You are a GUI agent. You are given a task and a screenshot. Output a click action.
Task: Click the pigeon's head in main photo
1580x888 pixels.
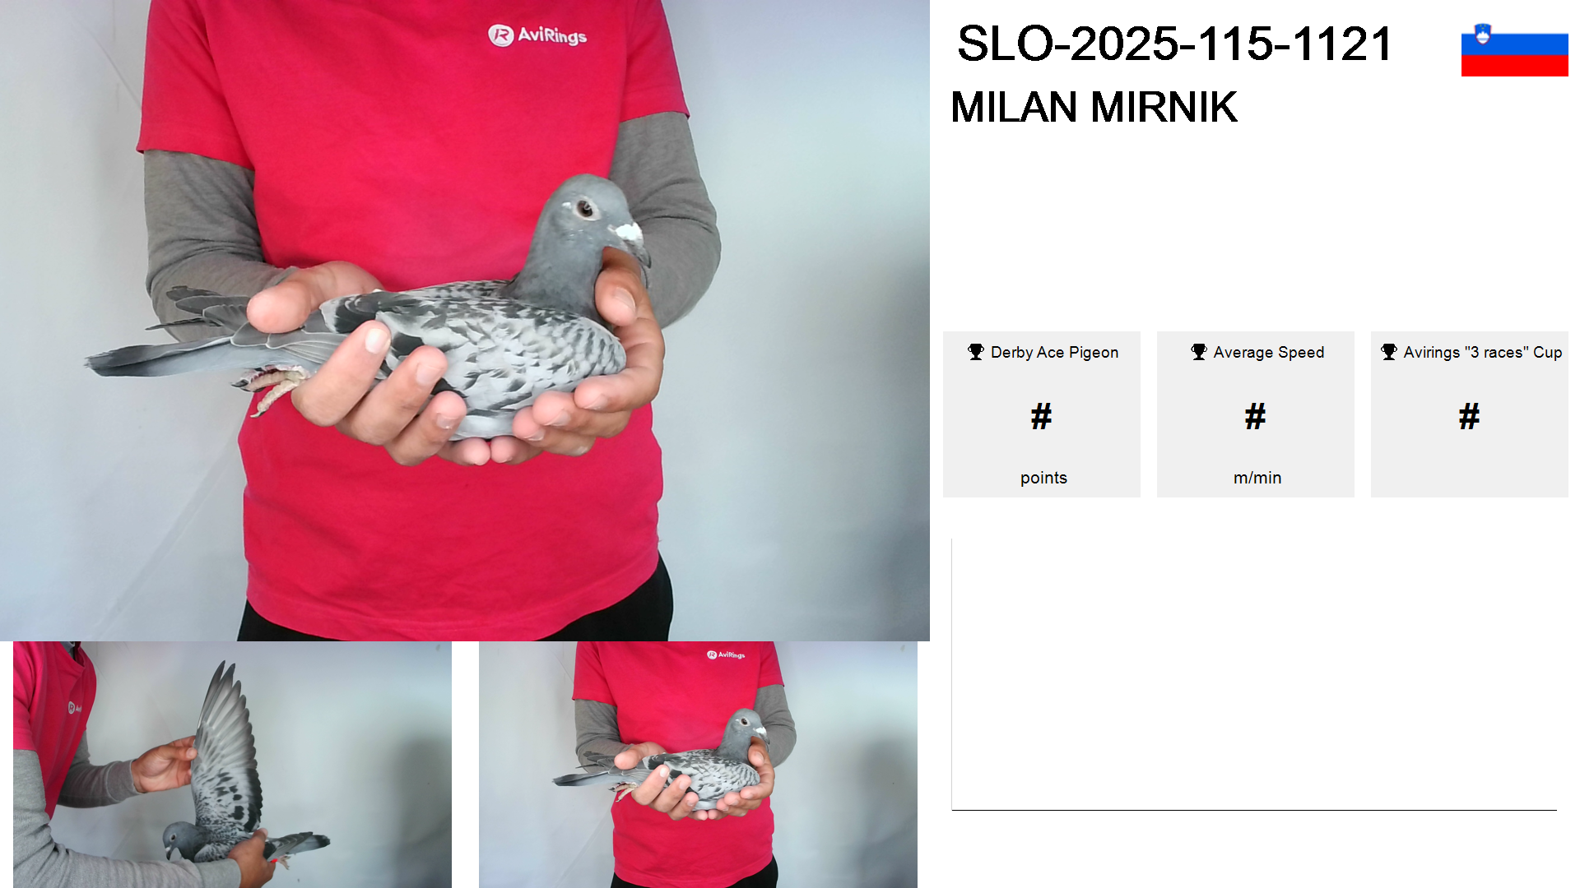click(x=588, y=215)
